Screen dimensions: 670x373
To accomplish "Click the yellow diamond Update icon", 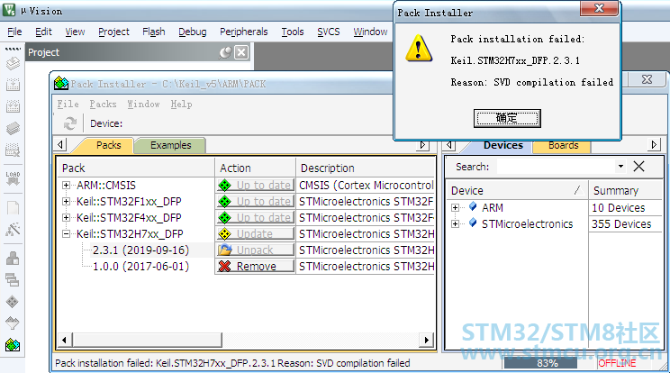I will click(224, 233).
